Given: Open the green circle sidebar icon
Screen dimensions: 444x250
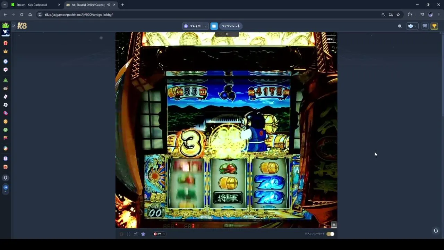Looking at the screenshot, I should click(x=5, y=130).
